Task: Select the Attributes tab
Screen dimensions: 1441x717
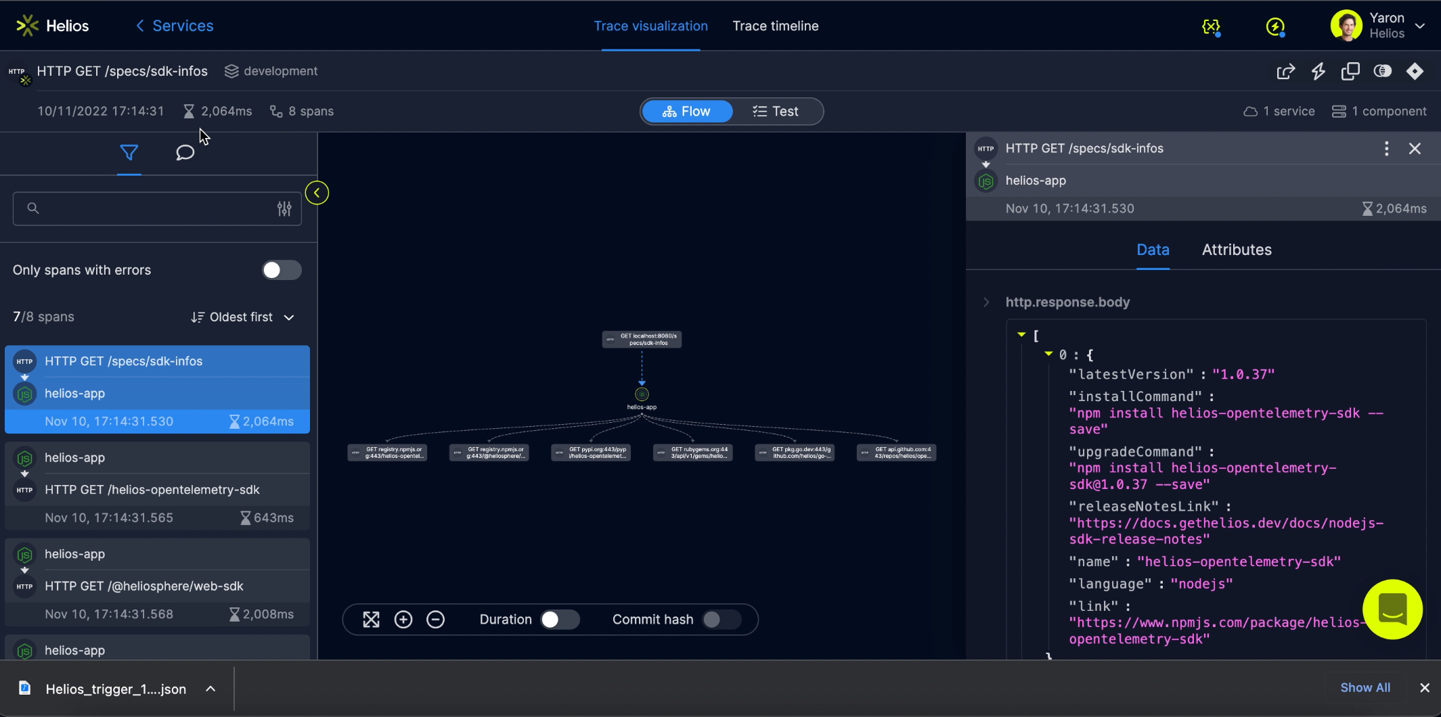Action: (x=1237, y=250)
